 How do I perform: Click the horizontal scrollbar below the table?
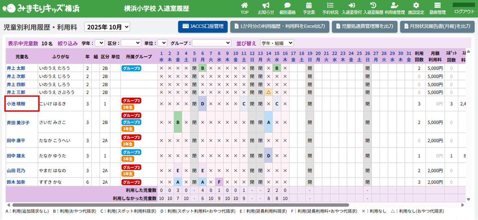(x=179, y=205)
